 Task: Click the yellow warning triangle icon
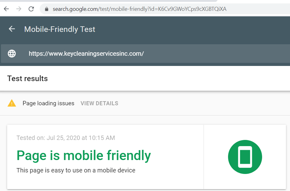[12, 103]
